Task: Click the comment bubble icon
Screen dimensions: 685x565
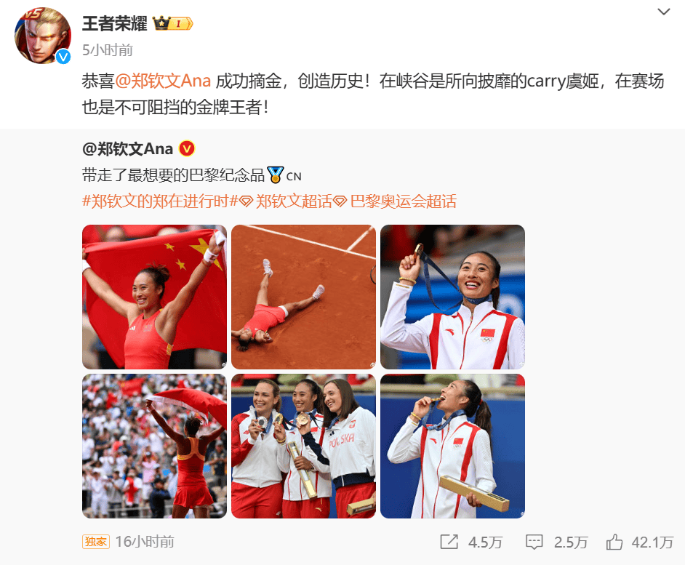Action: point(534,542)
